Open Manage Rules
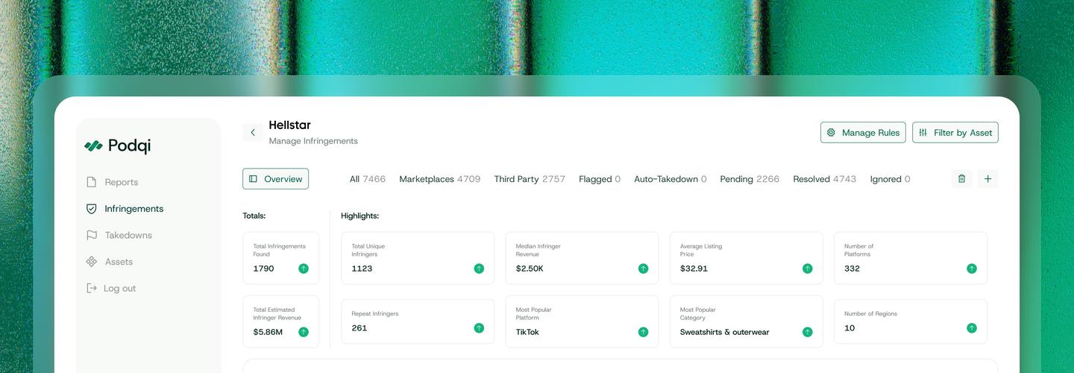Image resolution: width=1074 pixels, height=373 pixels. pos(863,133)
